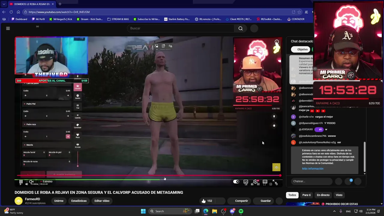
Task: Click the voice search microphone button
Action: pyautogui.click(x=254, y=28)
